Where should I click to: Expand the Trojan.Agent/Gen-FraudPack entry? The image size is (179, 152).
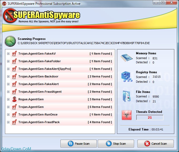pyautogui.click(x=8, y=122)
